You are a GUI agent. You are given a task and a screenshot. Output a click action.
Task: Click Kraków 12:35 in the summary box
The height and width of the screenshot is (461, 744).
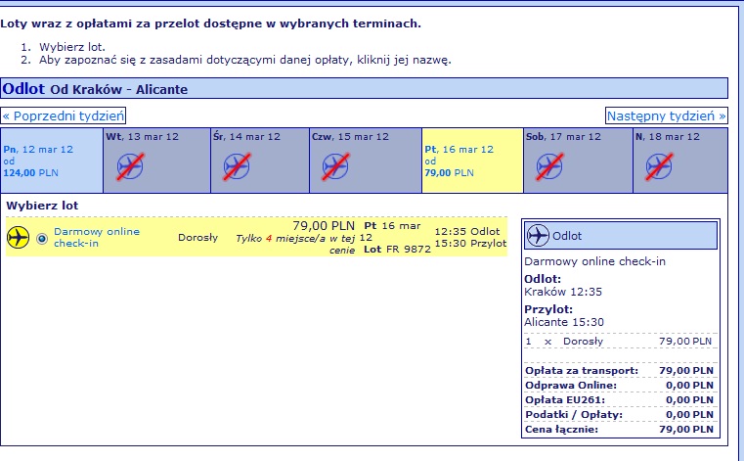[563, 292]
